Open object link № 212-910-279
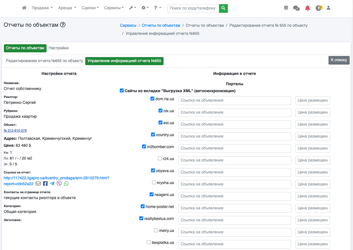The height and width of the screenshot is (250, 353). (x=15, y=130)
